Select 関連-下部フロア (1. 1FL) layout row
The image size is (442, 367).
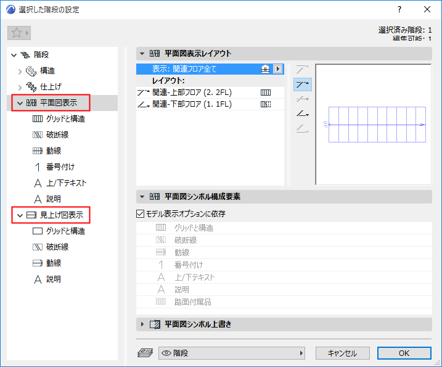tap(210, 104)
